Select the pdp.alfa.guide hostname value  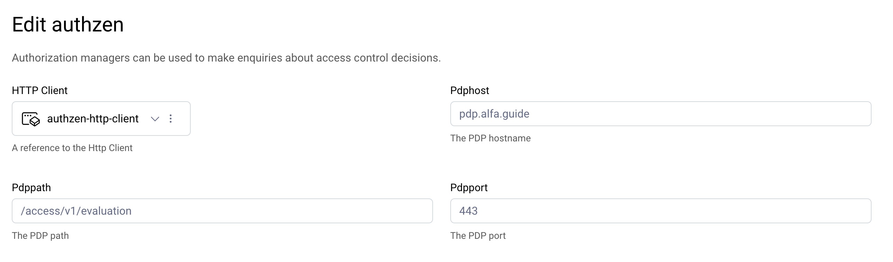click(x=494, y=113)
